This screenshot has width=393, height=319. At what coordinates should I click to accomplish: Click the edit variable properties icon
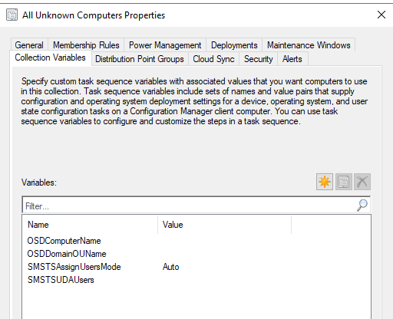pos(343,182)
